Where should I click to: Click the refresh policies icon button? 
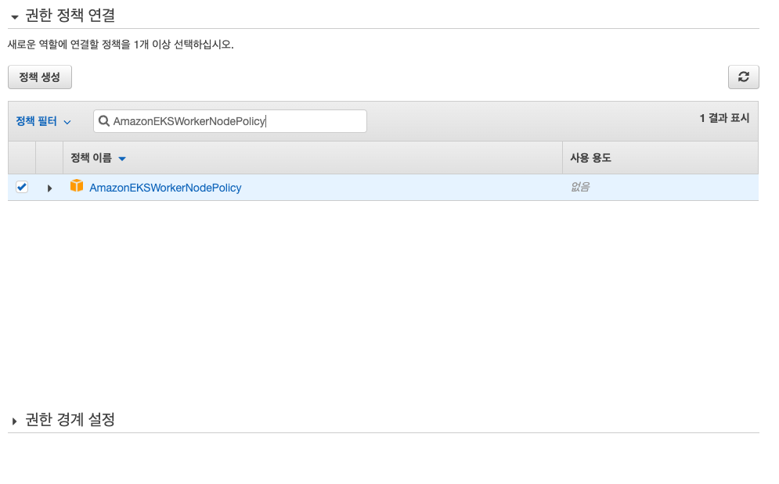click(x=743, y=77)
